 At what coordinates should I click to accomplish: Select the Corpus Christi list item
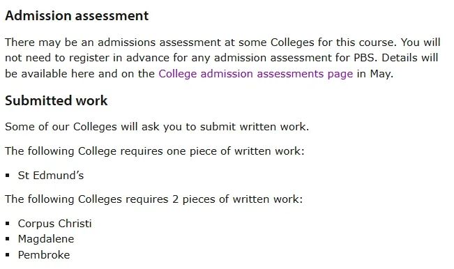coord(54,223)
